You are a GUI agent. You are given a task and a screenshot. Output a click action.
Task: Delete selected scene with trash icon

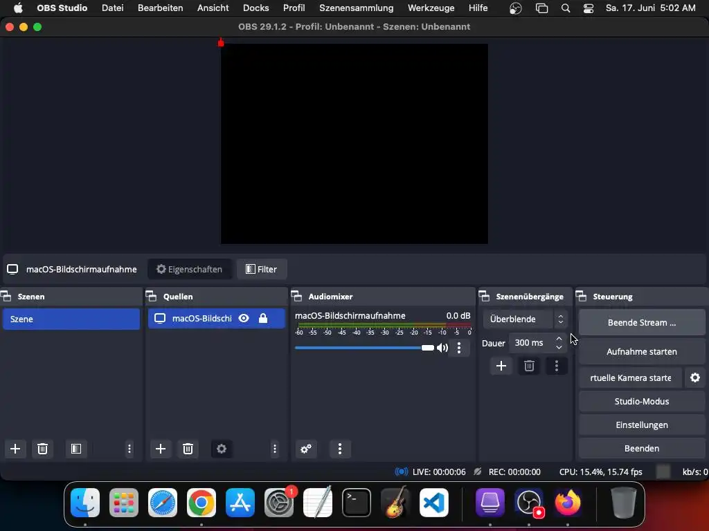click(x=42, y=449)
